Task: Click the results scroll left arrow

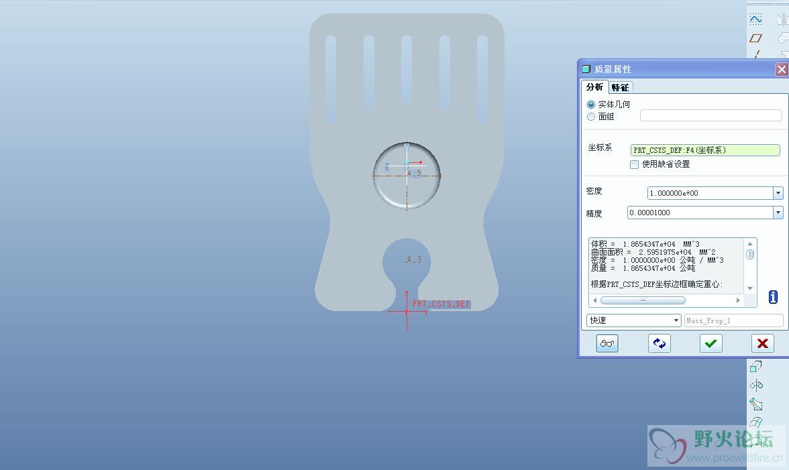Action: pos(594,300)
